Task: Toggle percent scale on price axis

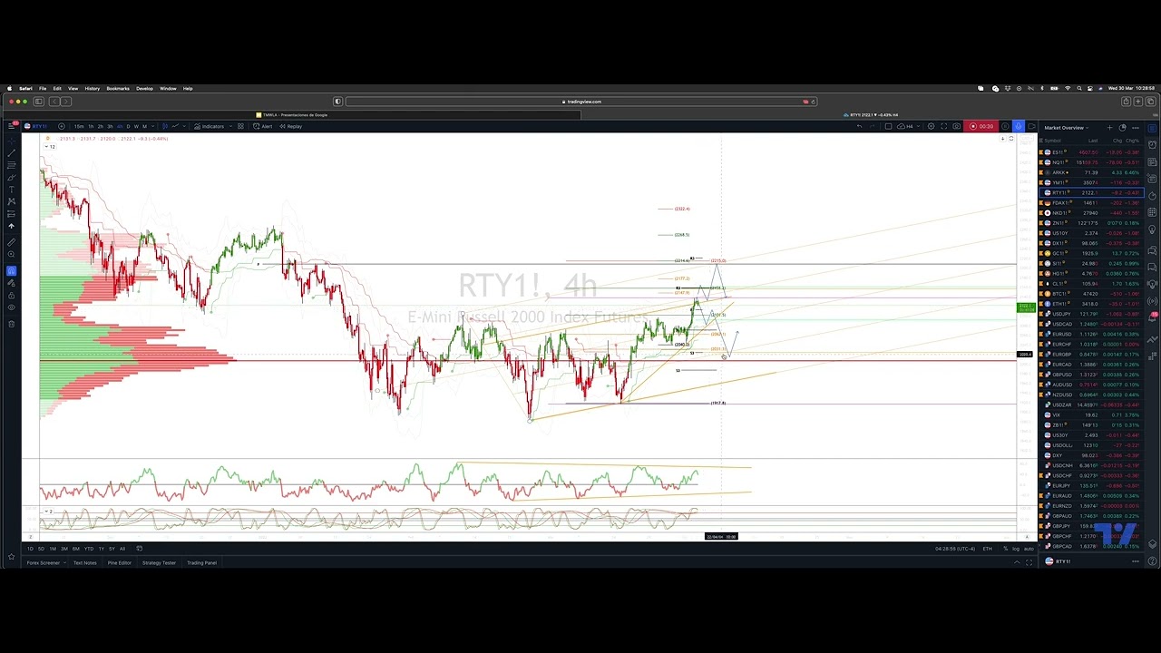Action: [1006, 549]
